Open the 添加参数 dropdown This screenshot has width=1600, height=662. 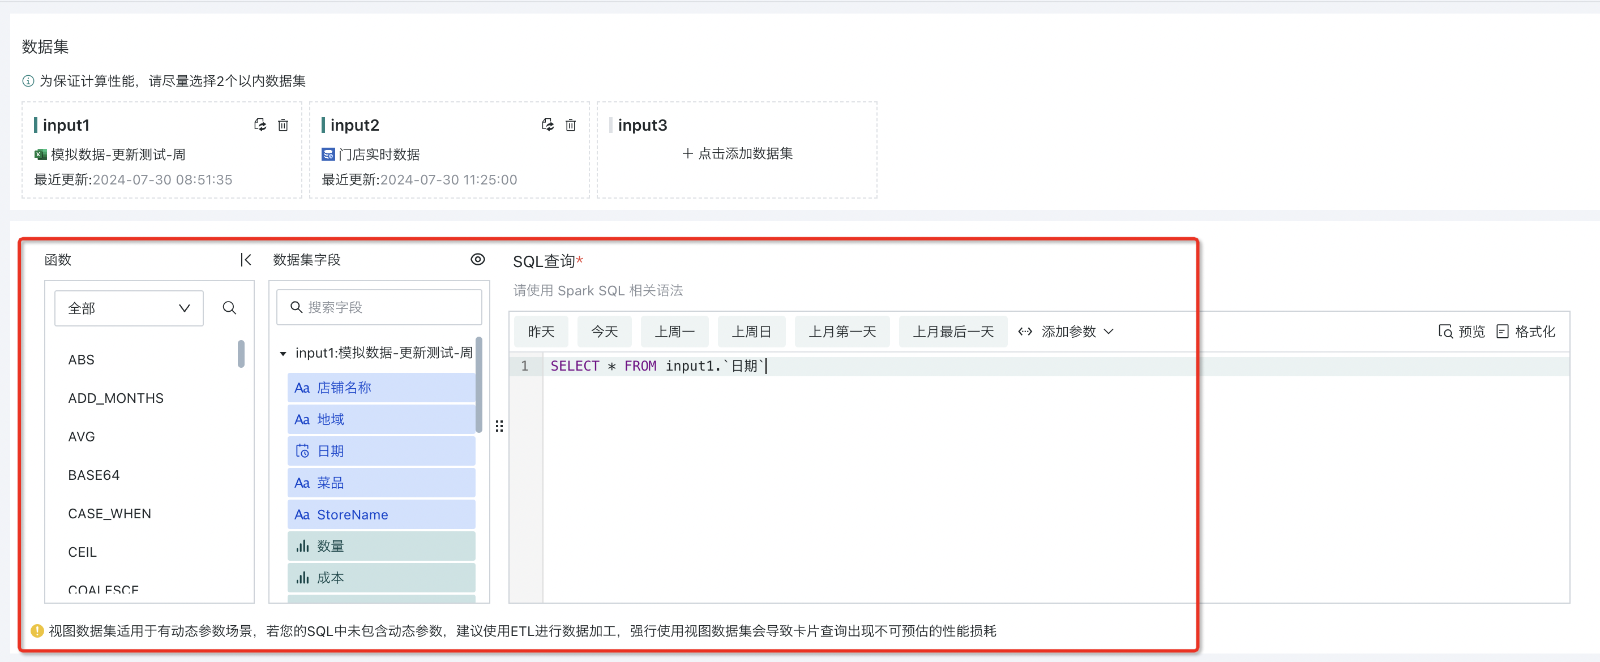[1066, 332]
